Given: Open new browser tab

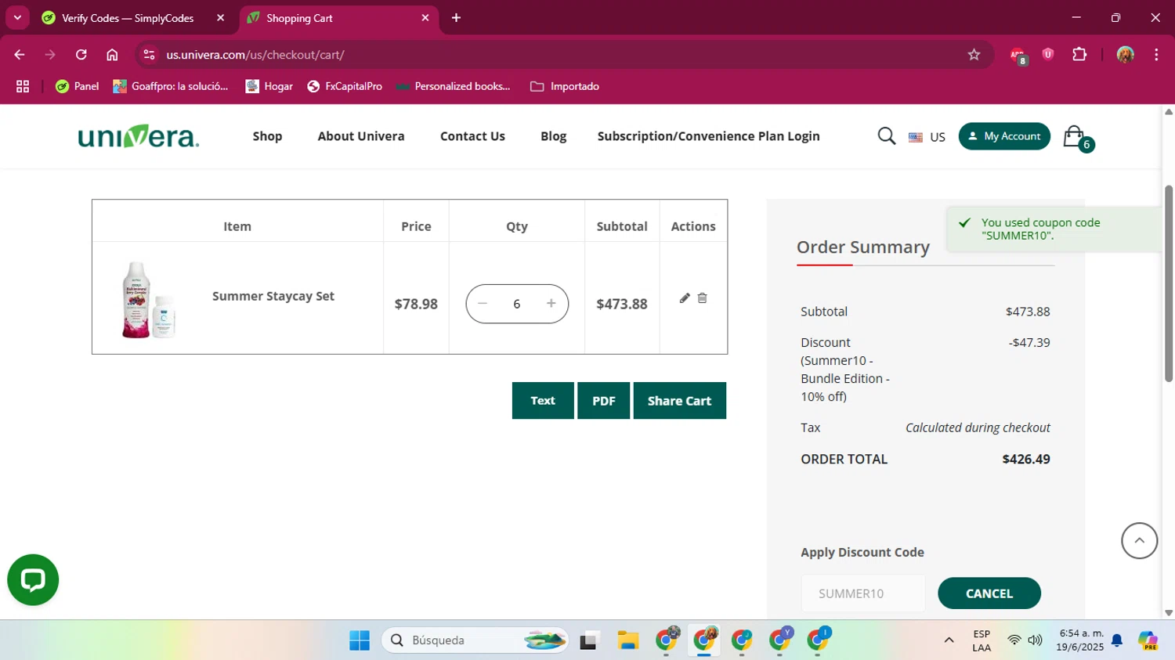Looking at the screenshot, I should [456, 18].
